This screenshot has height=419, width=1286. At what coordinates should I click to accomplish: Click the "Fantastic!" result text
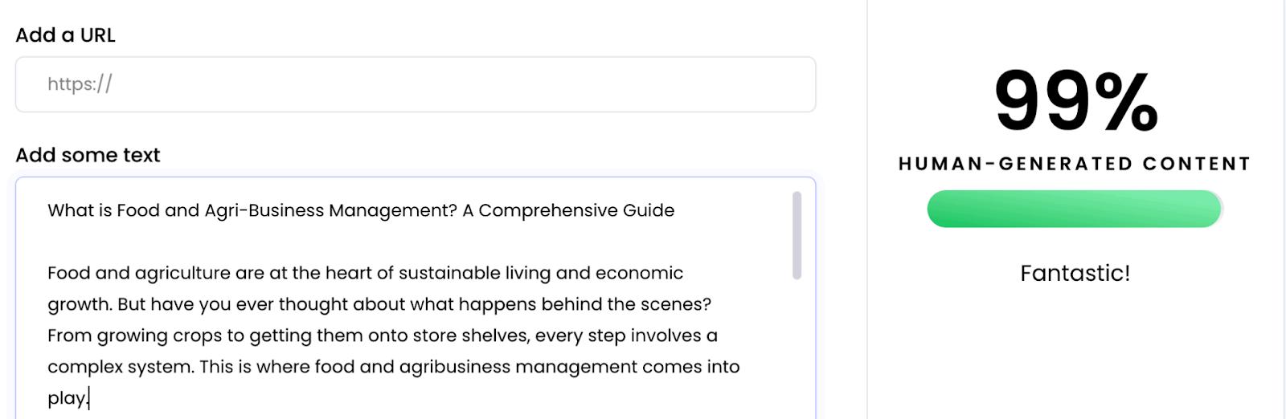coord(1075,274)
